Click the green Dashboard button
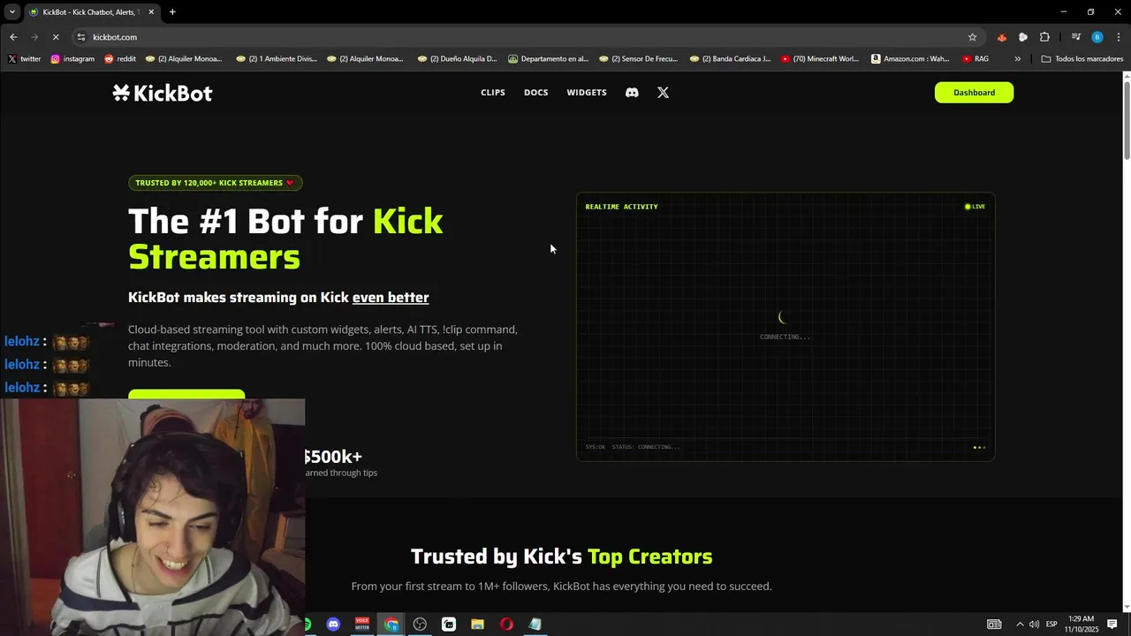This screenshot has width=1131, height=636. 974,93
